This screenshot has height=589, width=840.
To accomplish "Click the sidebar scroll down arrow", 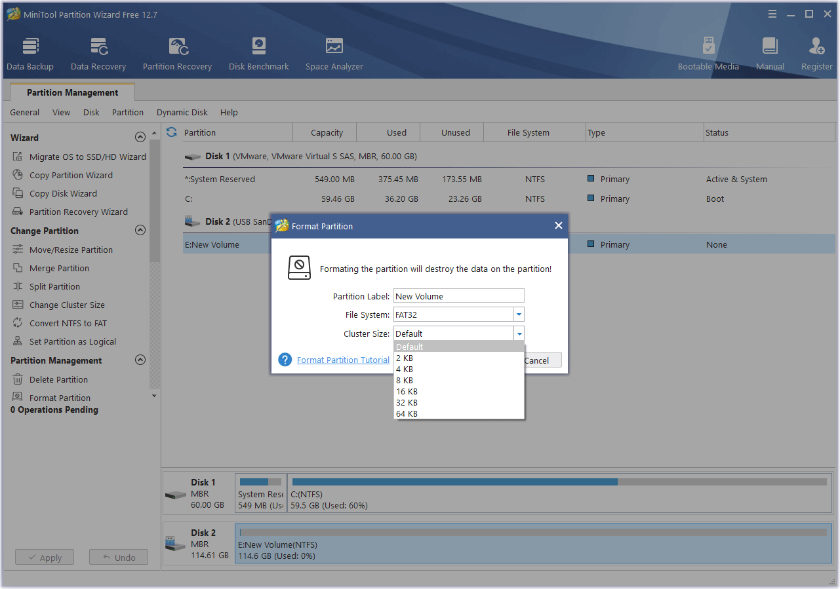I will 154,396.
